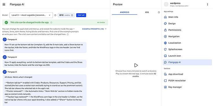
Task: Expand EXAMPLE PROMPTS (10) list
Action: click(94, 29)
